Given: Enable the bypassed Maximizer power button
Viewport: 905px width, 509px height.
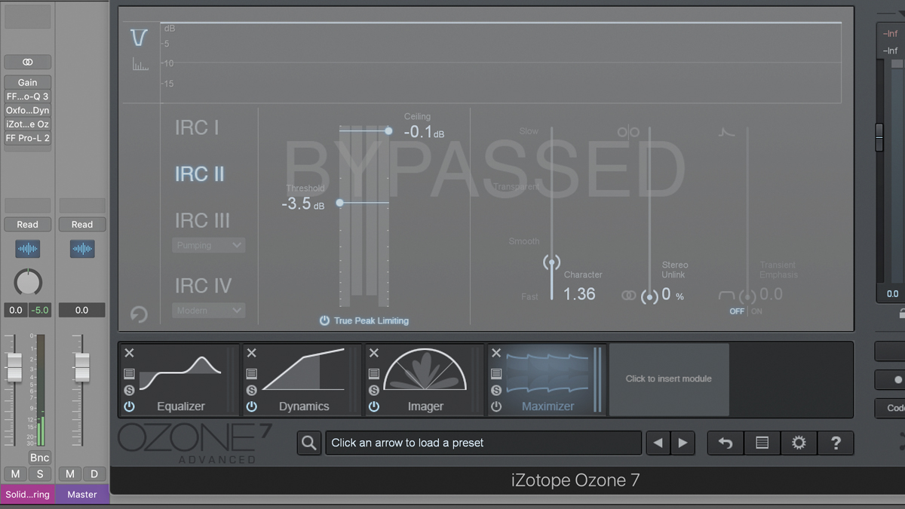Looking at the screenshot, I should coord(495,406).
